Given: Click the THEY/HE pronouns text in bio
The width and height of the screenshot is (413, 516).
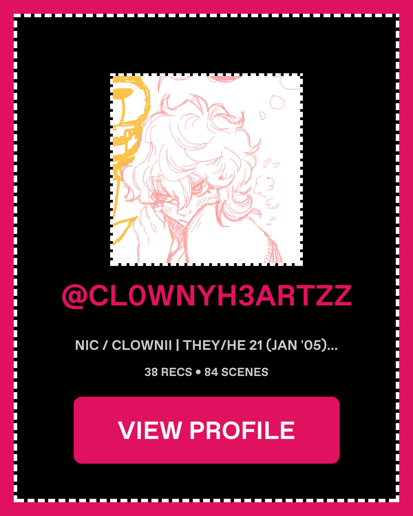Looking at the screenshot, I should coord(214,345).
